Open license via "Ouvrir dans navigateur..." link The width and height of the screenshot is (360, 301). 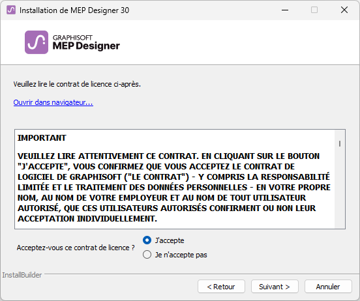click(x=53, y=102)
